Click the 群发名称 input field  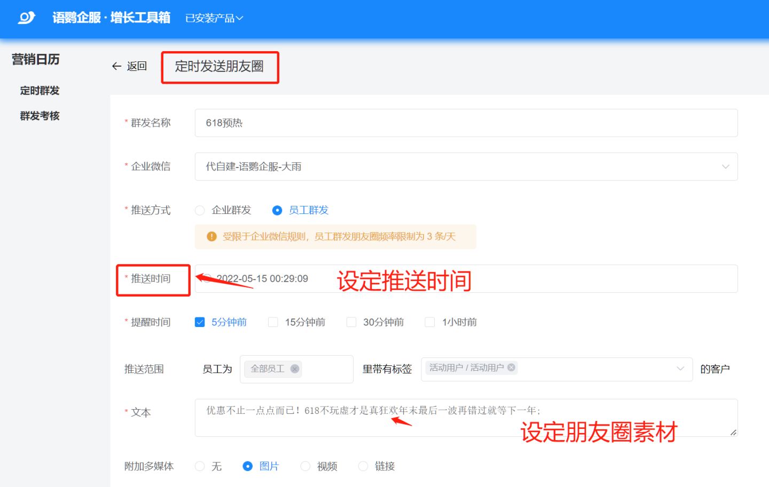pyautogui.click(x=466, y=123)
